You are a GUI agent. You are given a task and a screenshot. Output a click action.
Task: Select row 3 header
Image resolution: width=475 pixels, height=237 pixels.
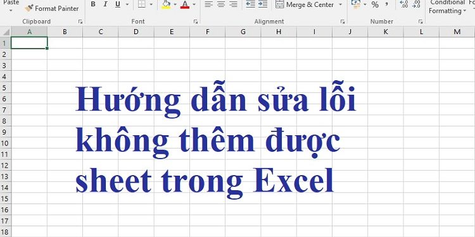coord(5,65)
